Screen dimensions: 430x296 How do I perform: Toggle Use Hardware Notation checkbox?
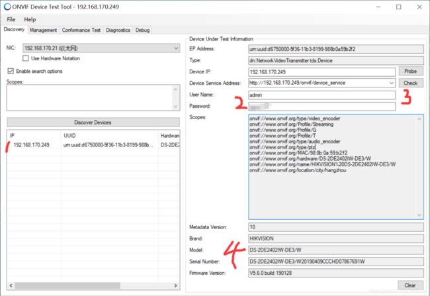pos(26,58)
